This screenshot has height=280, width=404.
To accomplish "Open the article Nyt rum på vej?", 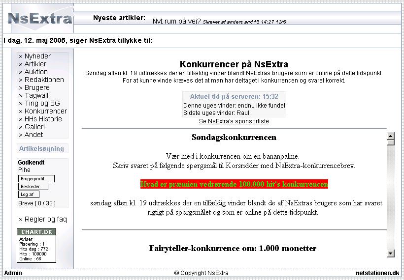I will 177,21.
